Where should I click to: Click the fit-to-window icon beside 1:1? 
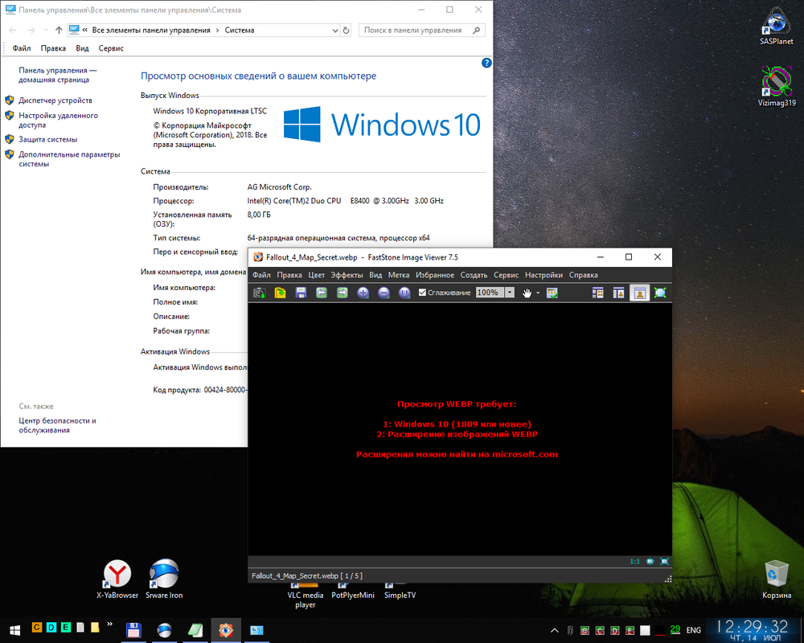click(x=650, y=562)
